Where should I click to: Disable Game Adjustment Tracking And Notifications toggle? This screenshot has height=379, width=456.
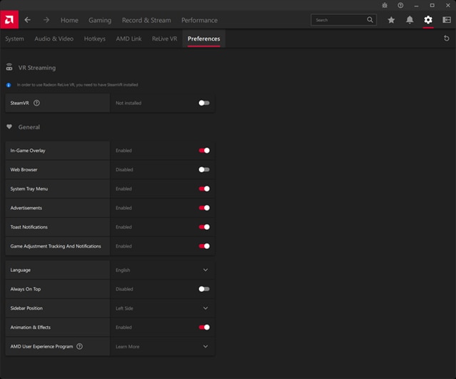204,246
